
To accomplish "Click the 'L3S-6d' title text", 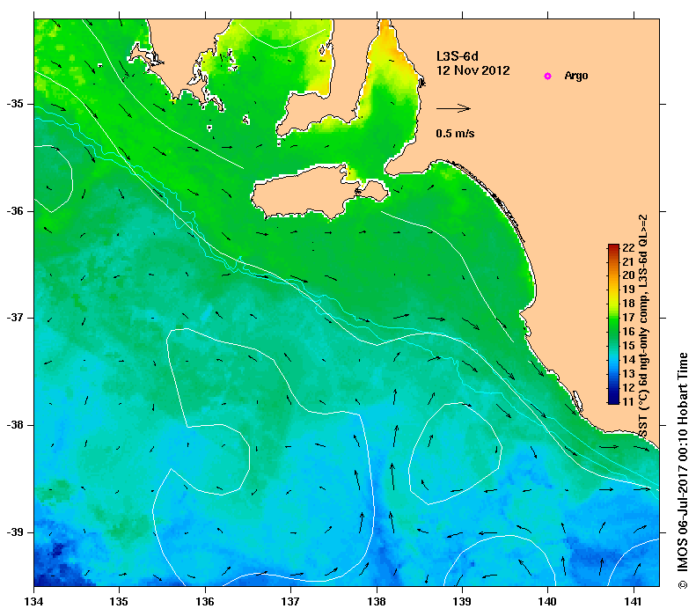I will click(458, 56).
